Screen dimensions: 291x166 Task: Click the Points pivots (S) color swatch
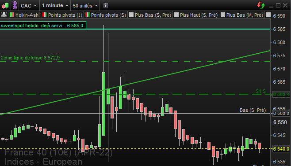point(88,15)
